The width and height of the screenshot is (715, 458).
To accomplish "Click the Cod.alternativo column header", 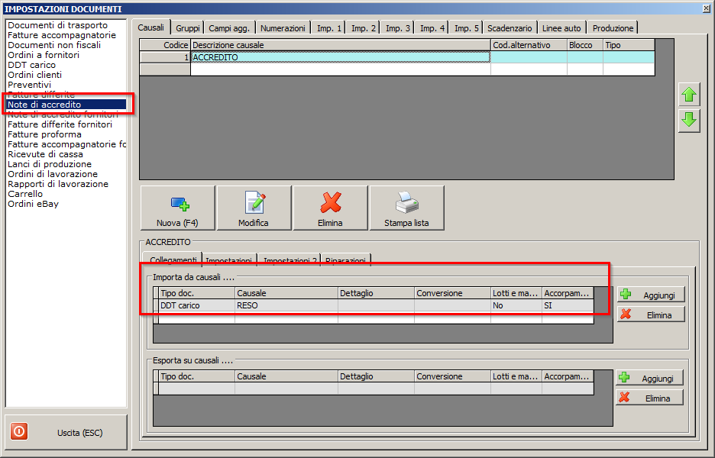I will 529,45.
